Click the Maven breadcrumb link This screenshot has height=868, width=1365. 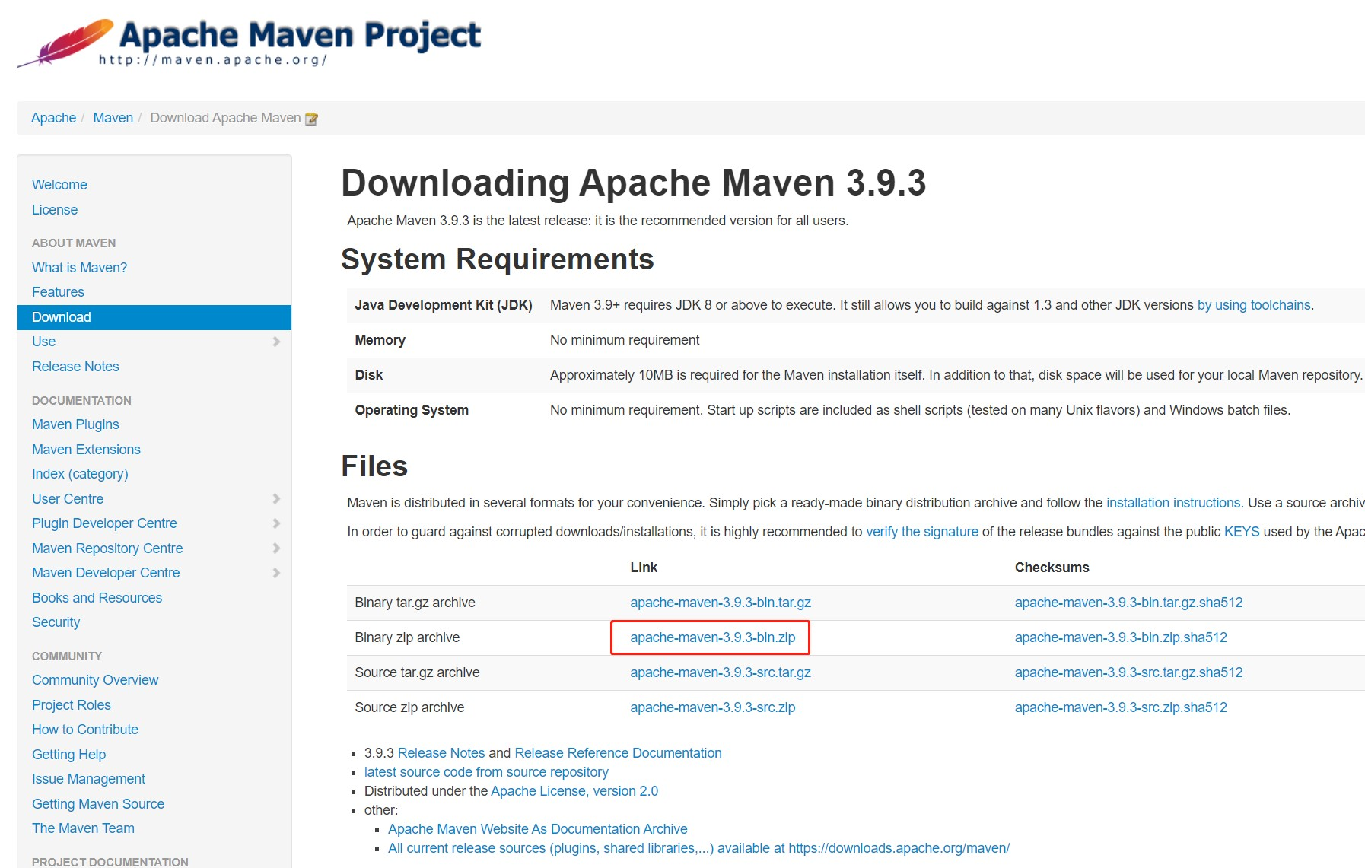(x=113, y=118)
